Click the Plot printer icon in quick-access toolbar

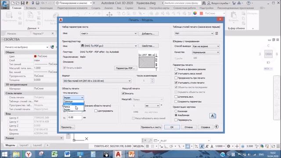[x=37, y=3]
